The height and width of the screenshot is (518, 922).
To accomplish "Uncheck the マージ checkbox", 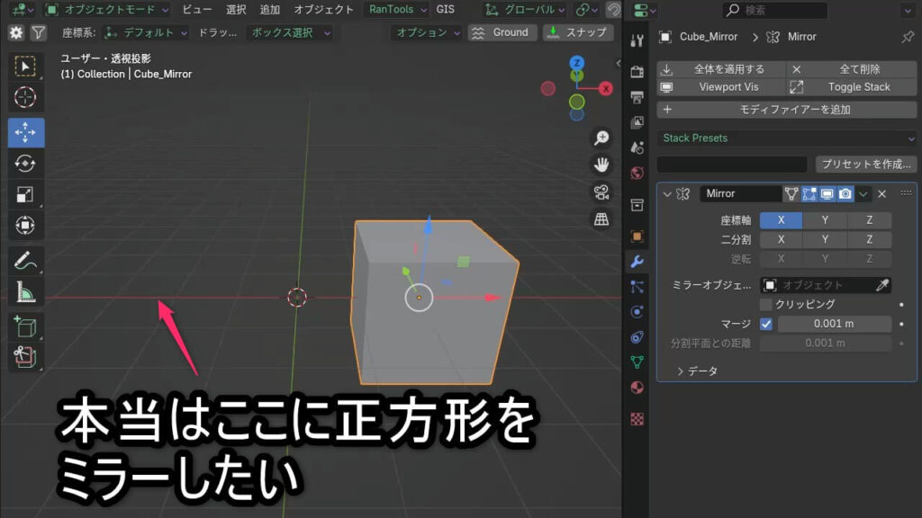I will (x=766, y=324).
